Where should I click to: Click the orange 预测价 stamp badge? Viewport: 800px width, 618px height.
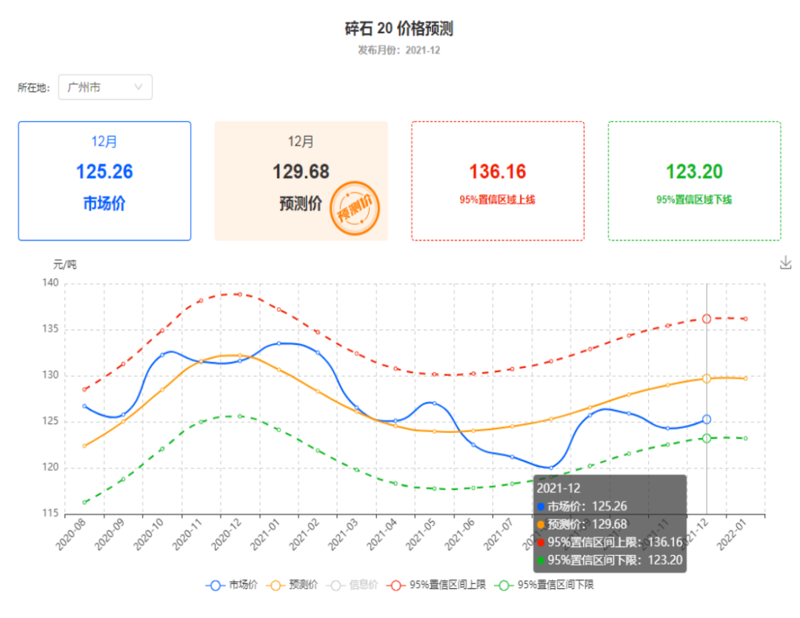tap(354, 207)
